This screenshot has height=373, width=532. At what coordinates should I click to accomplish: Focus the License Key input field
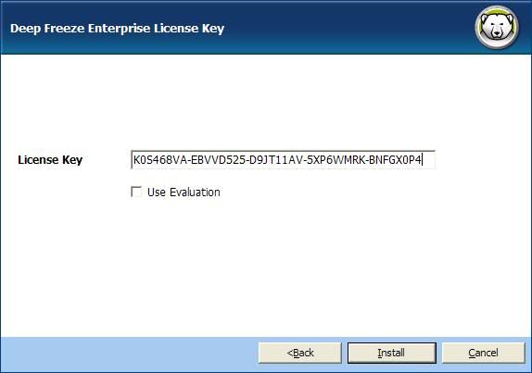[283, 159]
